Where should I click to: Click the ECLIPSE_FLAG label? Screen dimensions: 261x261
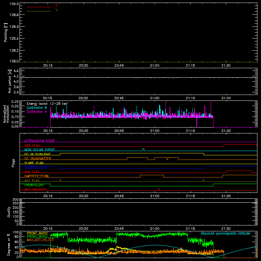36,167
